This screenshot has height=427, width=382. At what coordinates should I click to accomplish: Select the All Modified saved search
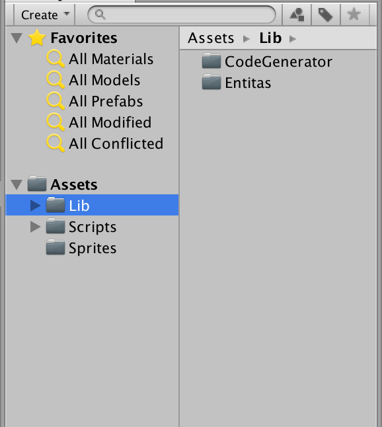tap(99, 122)
